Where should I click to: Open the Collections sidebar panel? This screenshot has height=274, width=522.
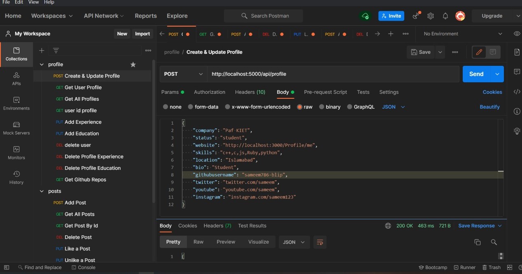(16, 54)
